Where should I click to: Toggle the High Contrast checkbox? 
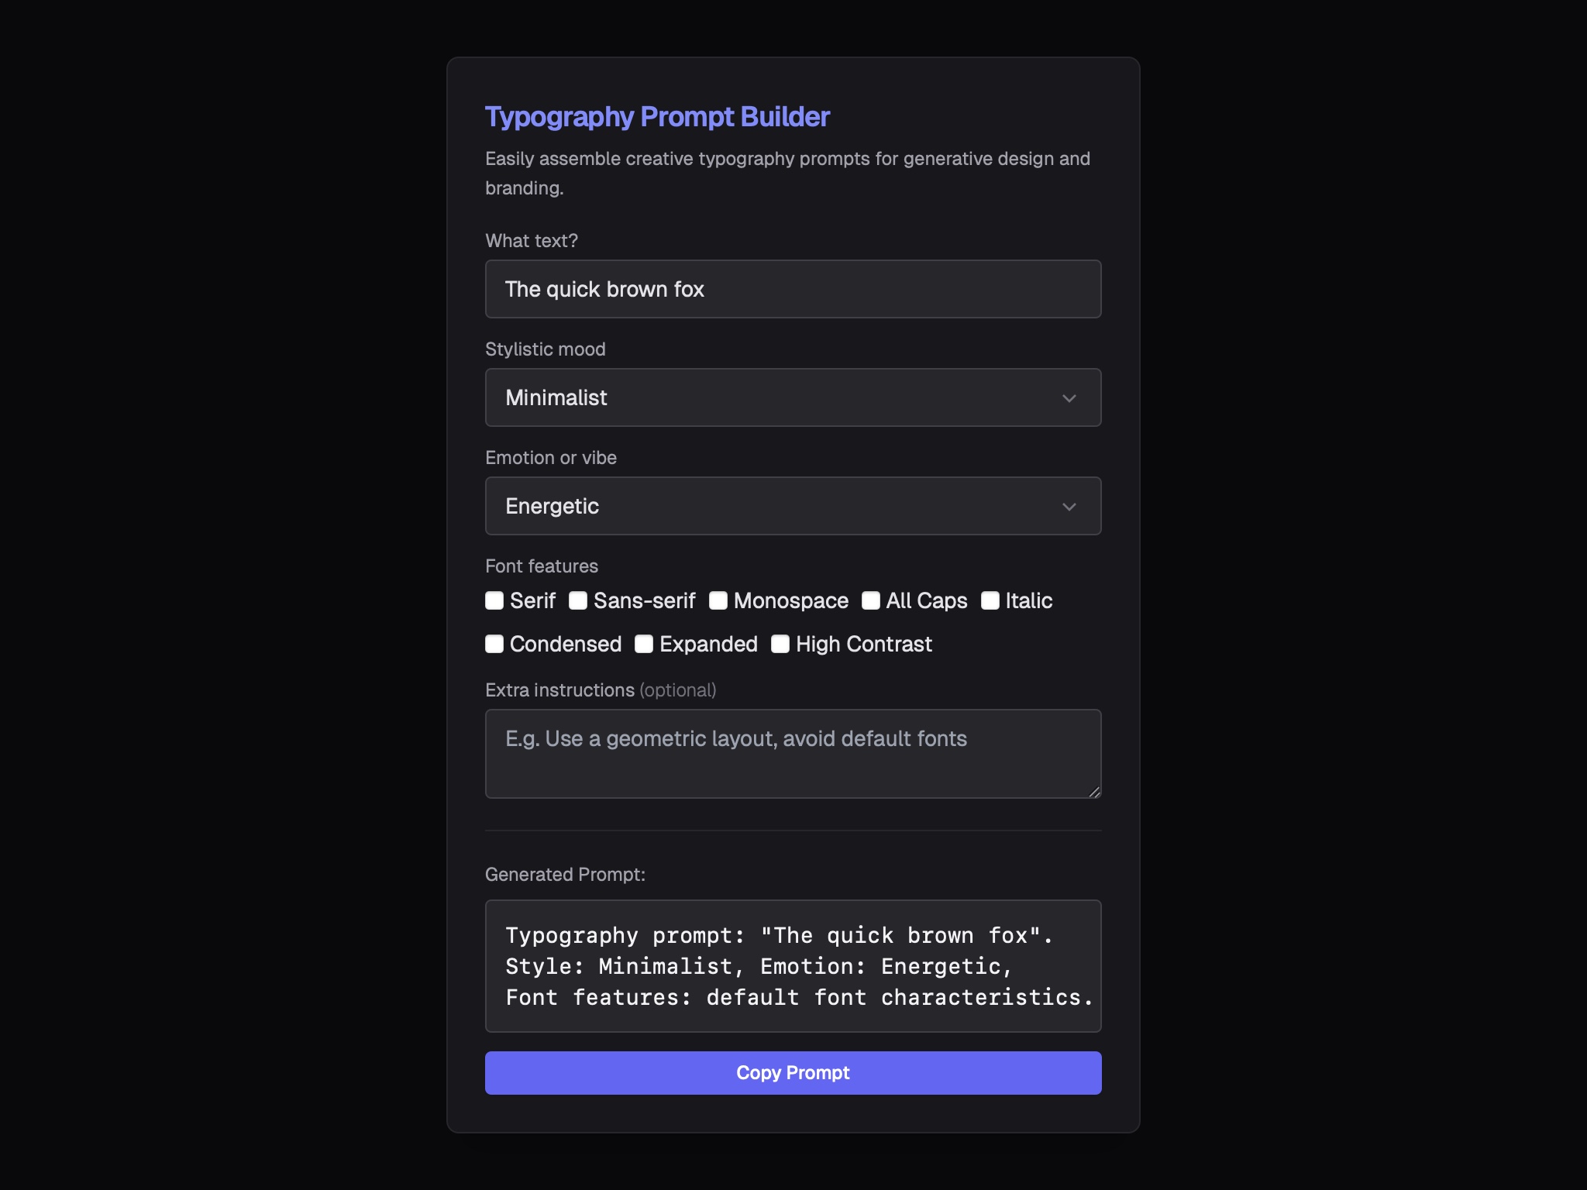tap(780, 644)
